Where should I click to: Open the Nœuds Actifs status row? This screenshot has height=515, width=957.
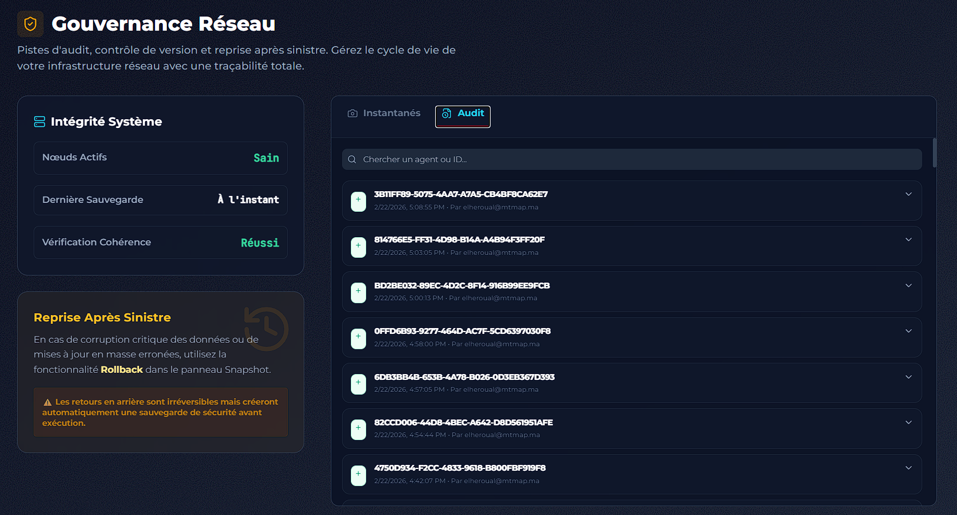tap(160, 158)
